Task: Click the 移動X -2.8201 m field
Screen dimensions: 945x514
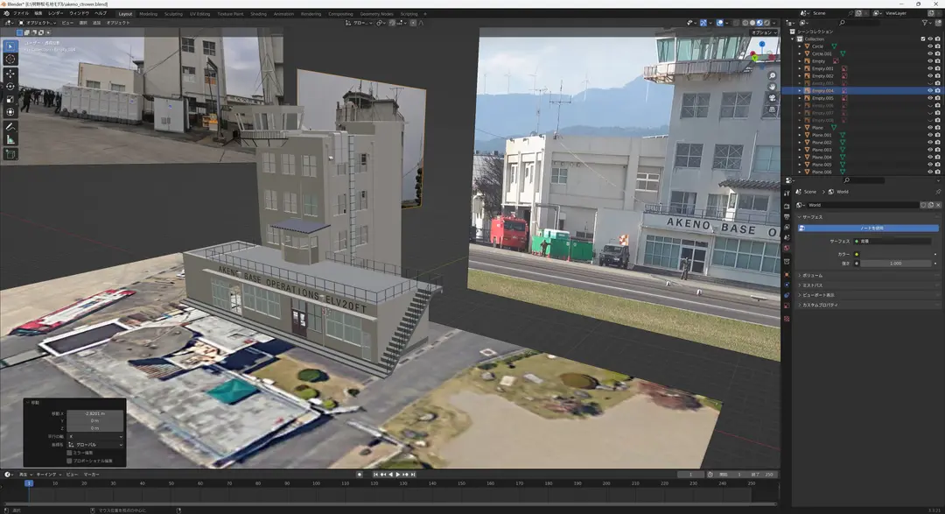Action: point(94,414)
